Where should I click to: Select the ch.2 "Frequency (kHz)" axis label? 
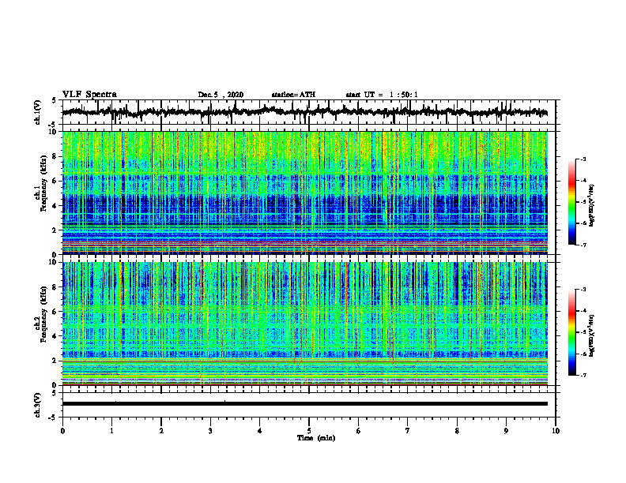43,314
